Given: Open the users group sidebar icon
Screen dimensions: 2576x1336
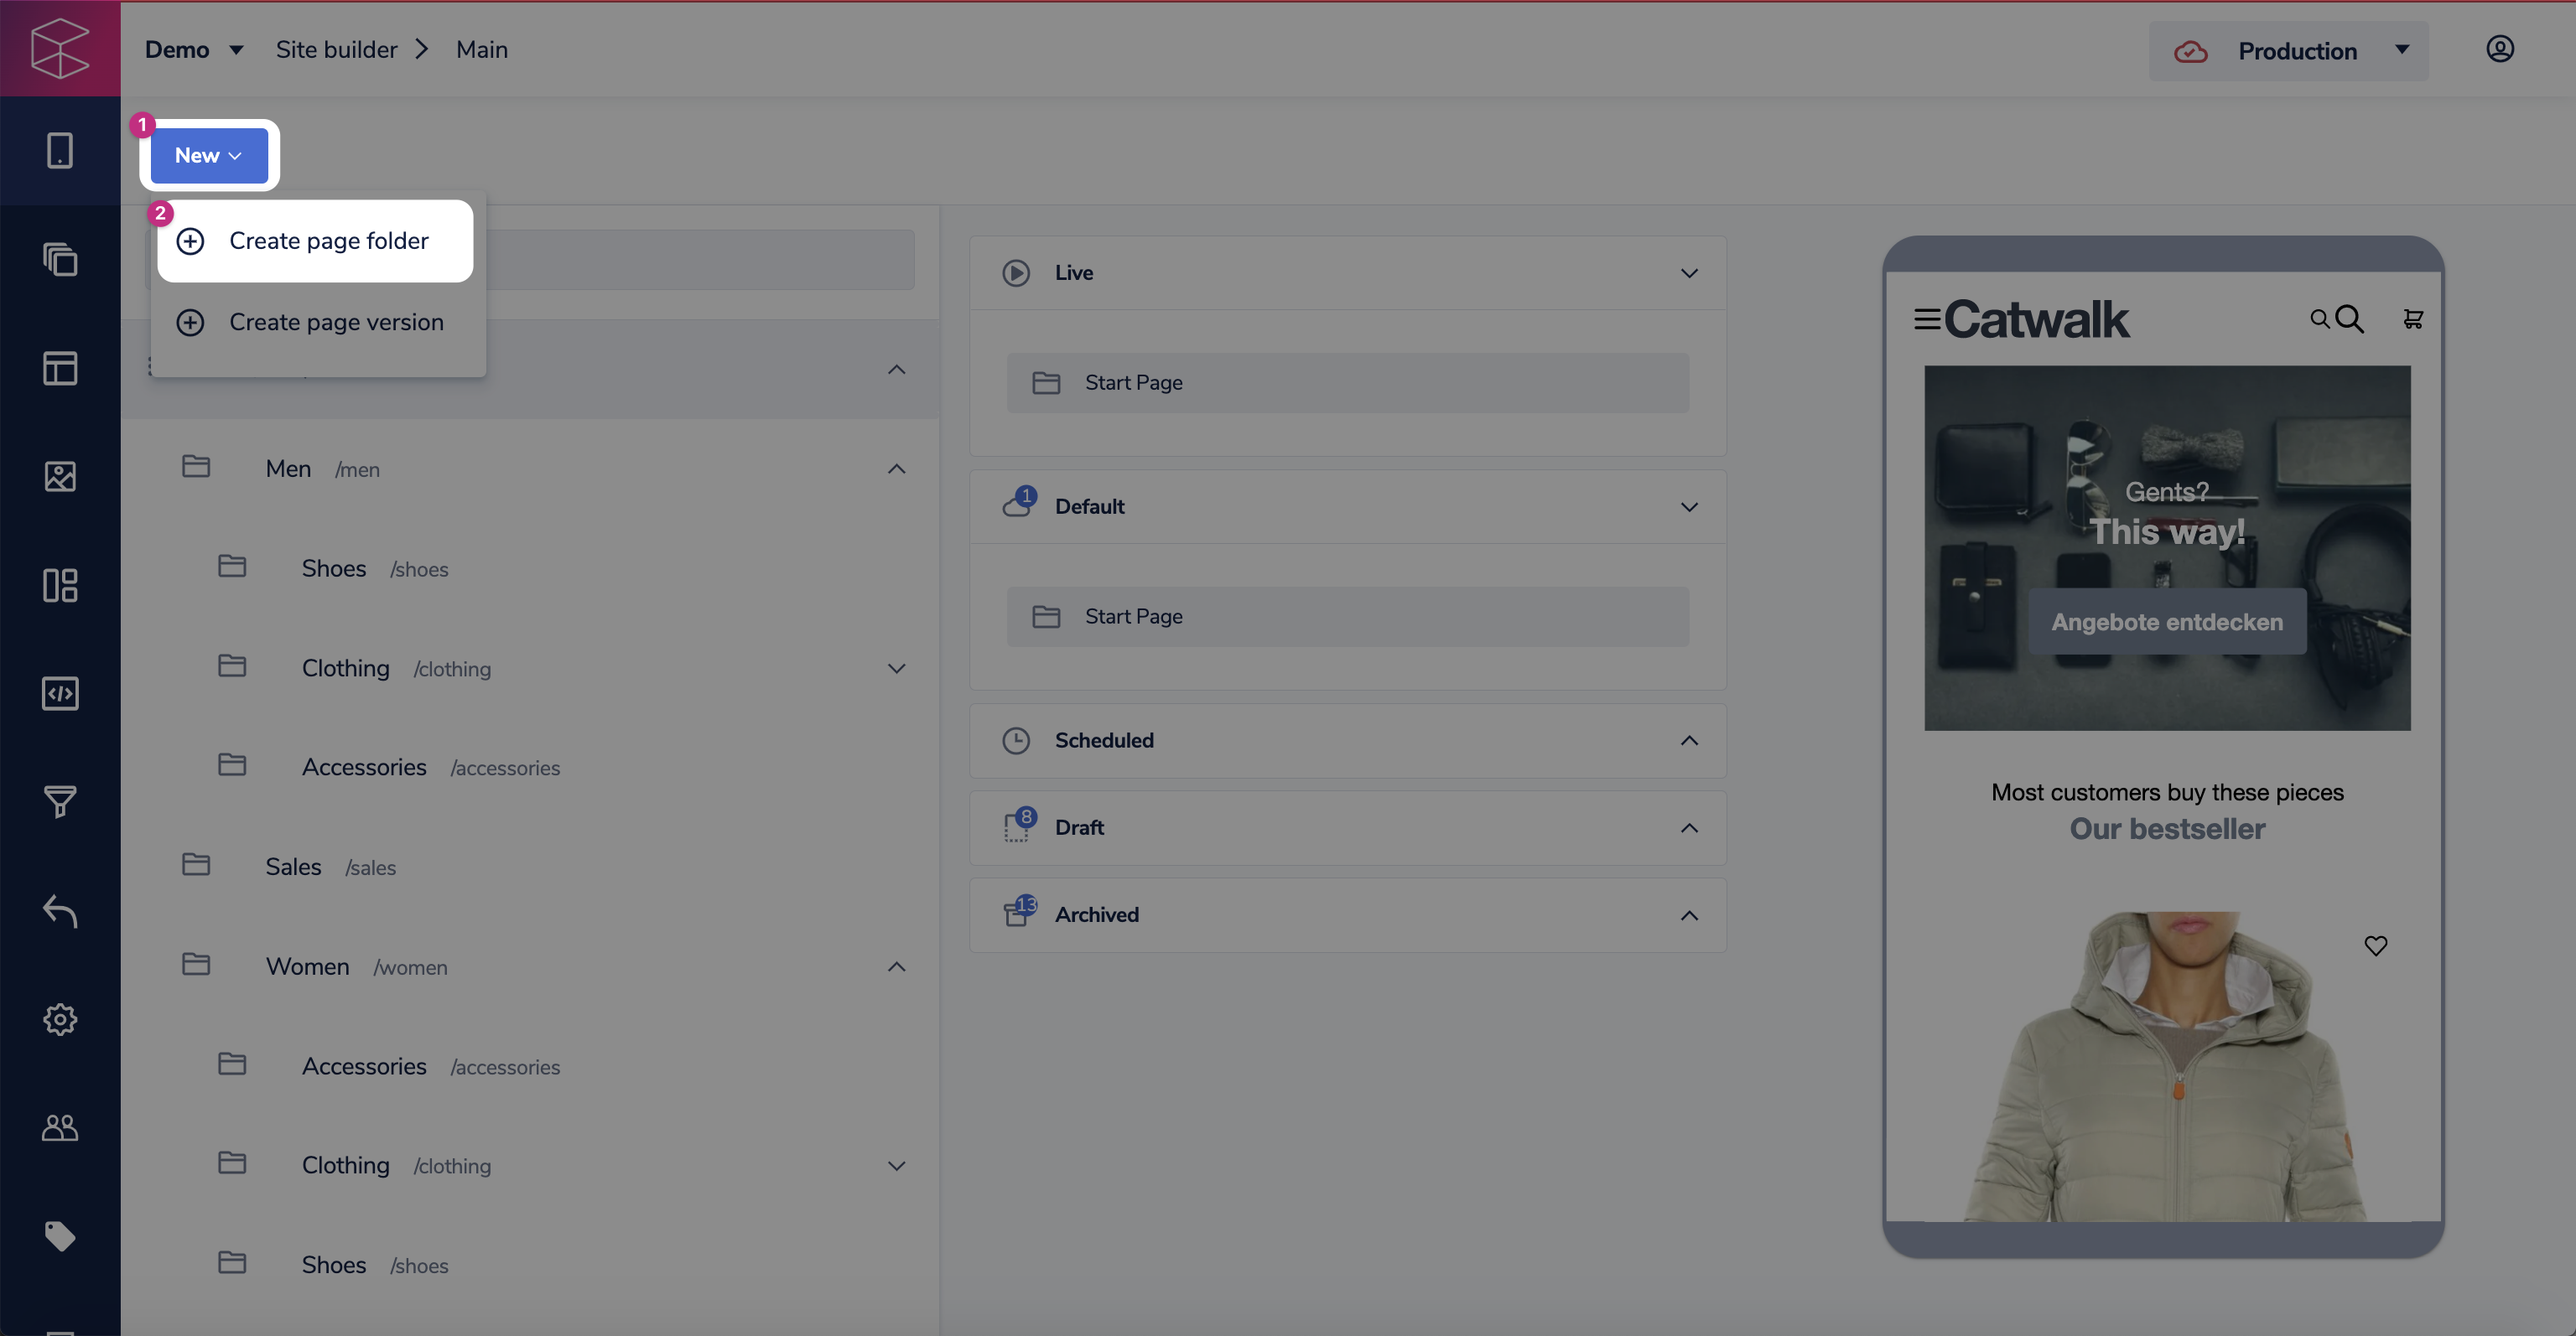Looking at the screenshot, I should (60, 1128).
